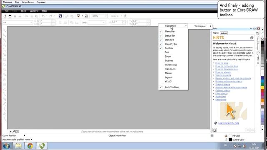
Task: Click the no-color X icon in document palette
Action: (x=17, y=132)
